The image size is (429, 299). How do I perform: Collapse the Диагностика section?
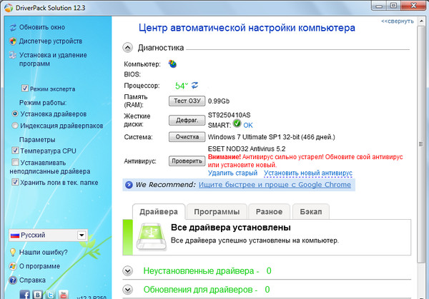pyautogui.click(x=127, y=48)
